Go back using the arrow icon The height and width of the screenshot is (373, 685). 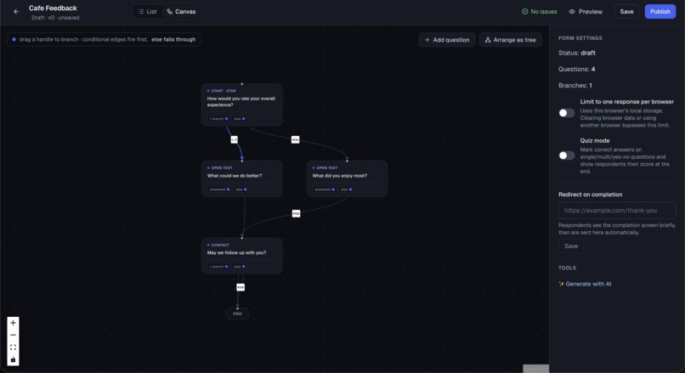point(16,12)
